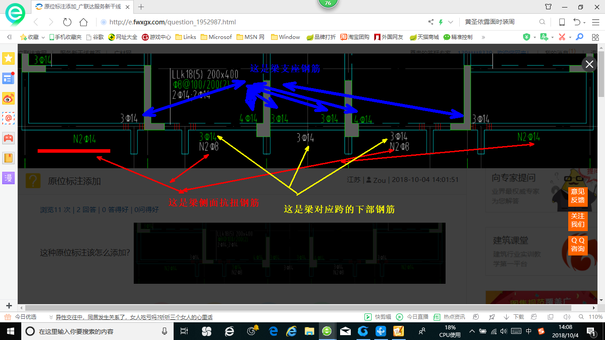The height and width of the screenshot is (340, 605).
Task: Open 游戏中心 bookmark
Action: click(156, 37)
